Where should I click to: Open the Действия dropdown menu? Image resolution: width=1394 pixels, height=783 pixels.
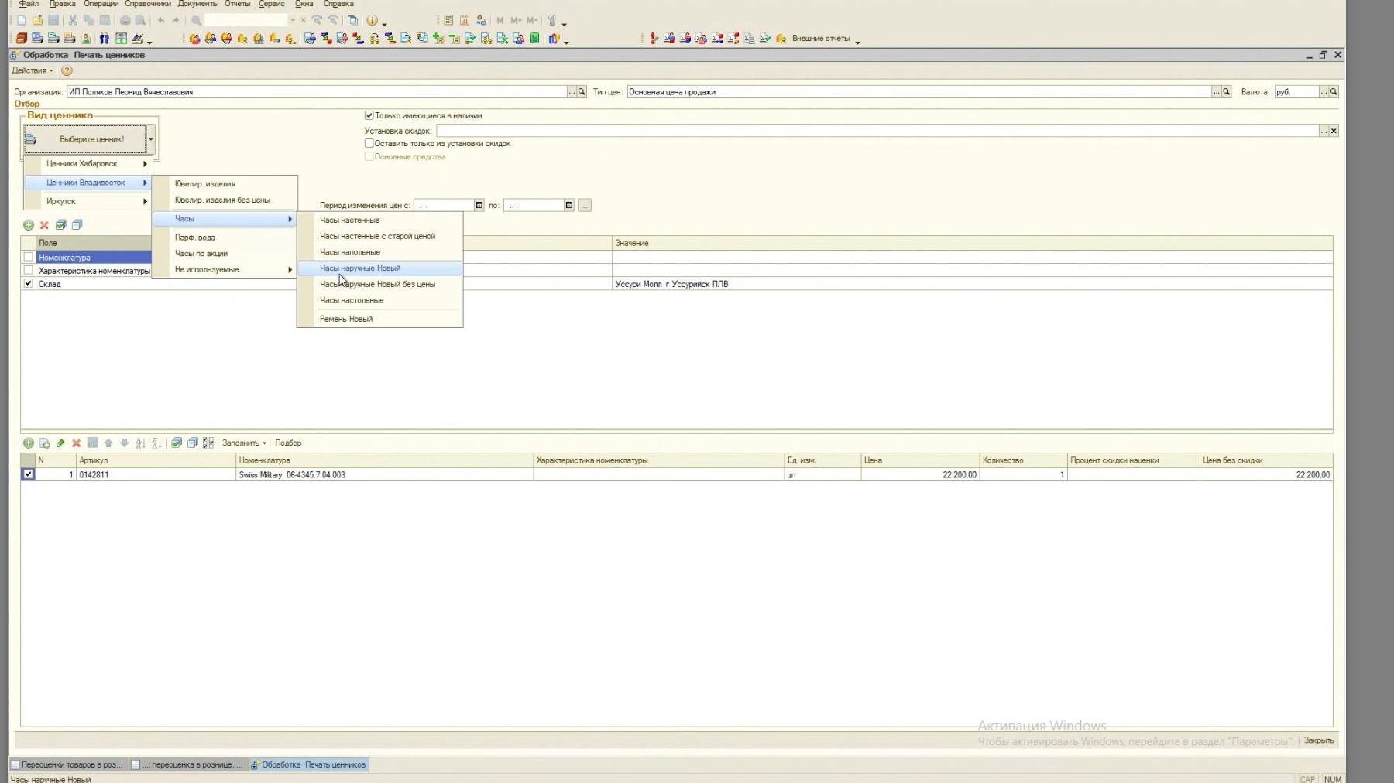(x=33, y=70)
